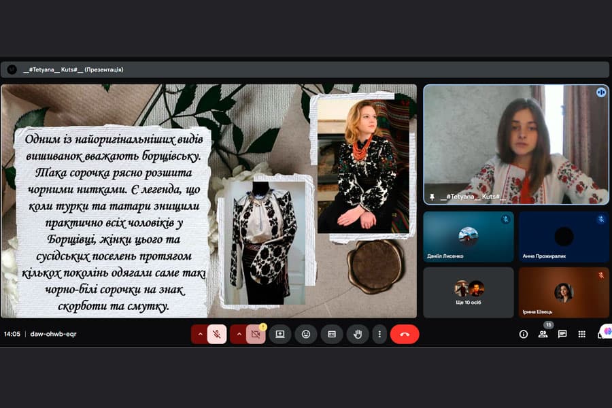This screenshot has height=408, width=612.
Task: Expand audio settings chevron
Action: (200, 334)
